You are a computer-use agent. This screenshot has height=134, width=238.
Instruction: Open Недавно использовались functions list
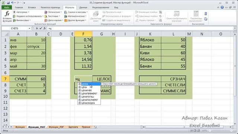coord(28,16)
